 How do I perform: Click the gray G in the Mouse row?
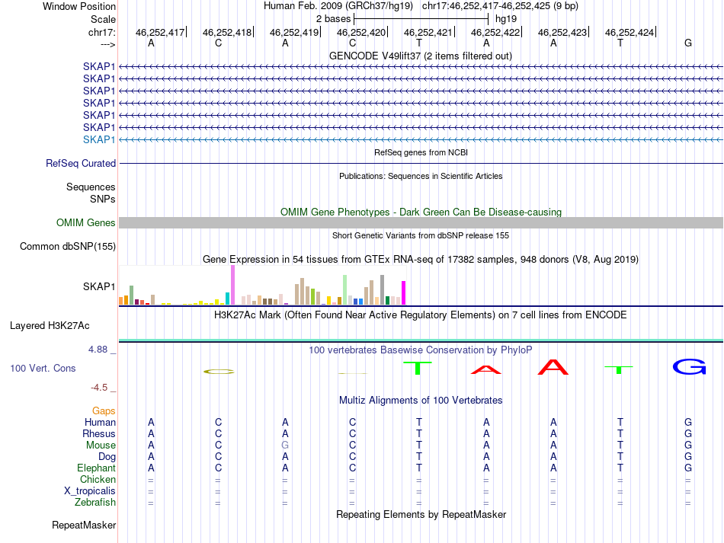coord(285,446)
